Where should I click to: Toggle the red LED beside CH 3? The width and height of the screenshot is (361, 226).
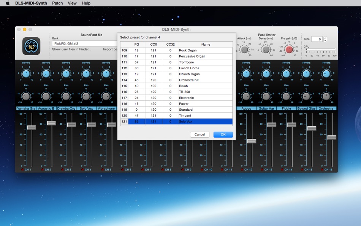click(x=63, y=170)
